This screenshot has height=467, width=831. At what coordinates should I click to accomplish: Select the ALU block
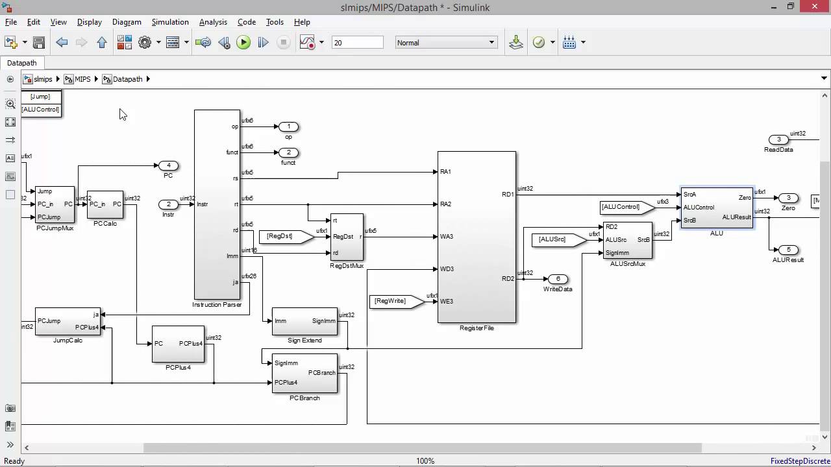coord(717,208)
